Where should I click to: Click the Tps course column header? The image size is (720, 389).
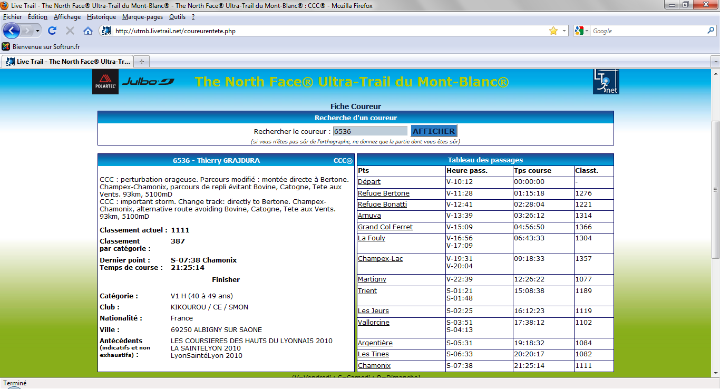click(532, 171)
